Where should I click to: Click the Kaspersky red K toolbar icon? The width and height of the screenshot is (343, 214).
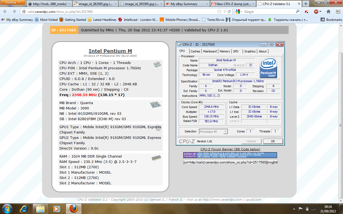pyautogui.click(x=307, y=12)
